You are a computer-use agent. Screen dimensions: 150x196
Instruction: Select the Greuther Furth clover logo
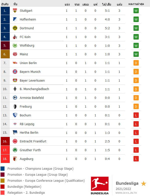tap(15, 150)
